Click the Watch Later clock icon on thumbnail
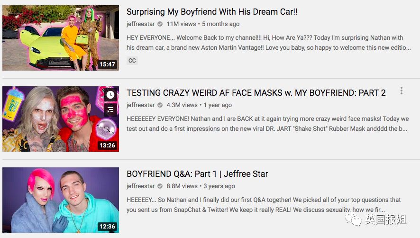This screenshot has width=420, height=238. 110,95
